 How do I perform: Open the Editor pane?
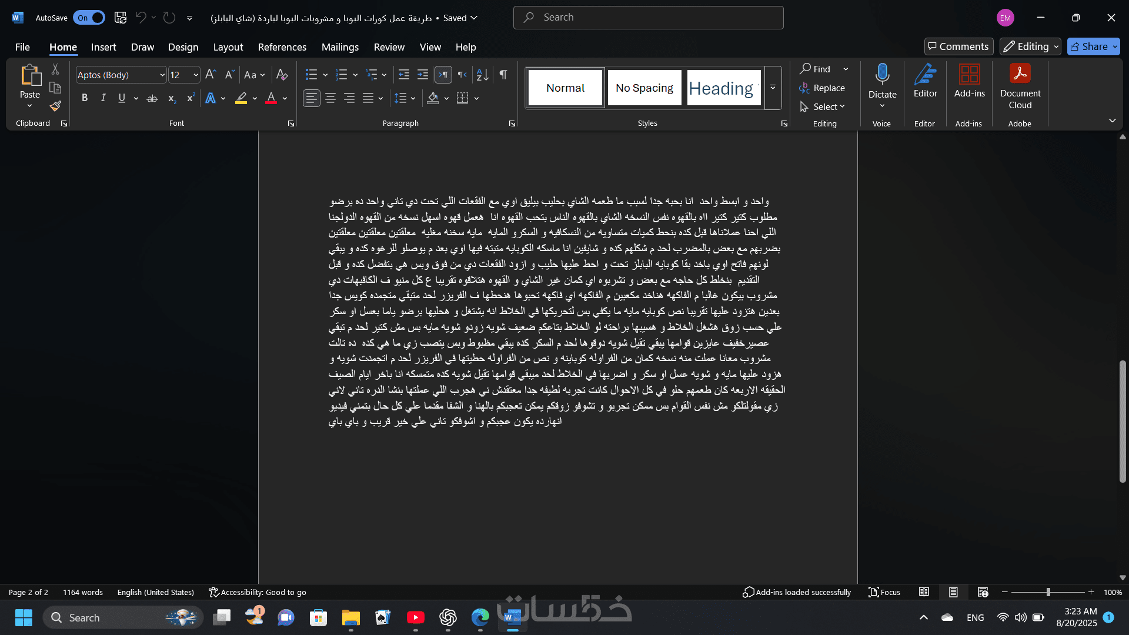coord(925,81)
